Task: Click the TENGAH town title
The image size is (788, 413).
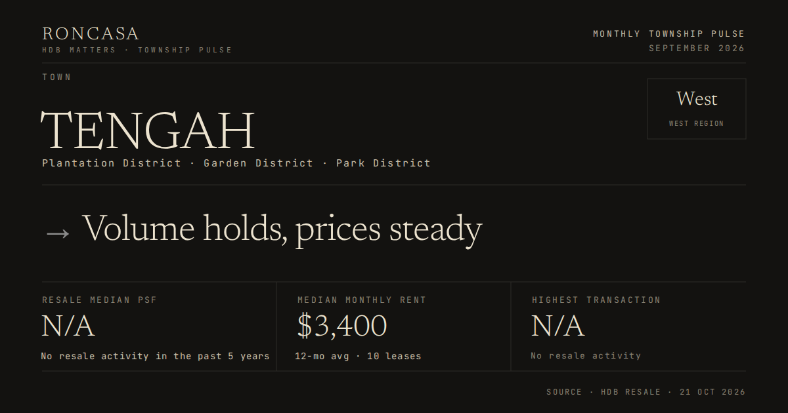Action: point(148,130)
